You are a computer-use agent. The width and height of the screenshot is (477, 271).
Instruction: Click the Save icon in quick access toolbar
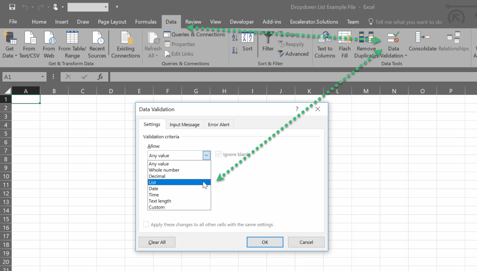click(12, 7)
